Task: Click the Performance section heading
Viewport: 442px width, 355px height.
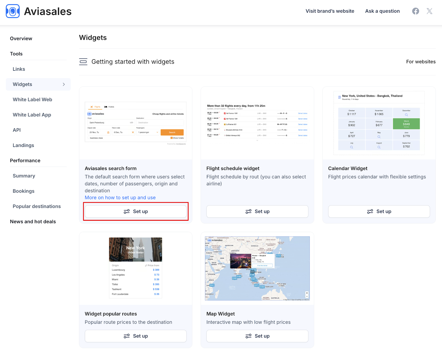Action: pyautogui.click(x=25, y=161)
